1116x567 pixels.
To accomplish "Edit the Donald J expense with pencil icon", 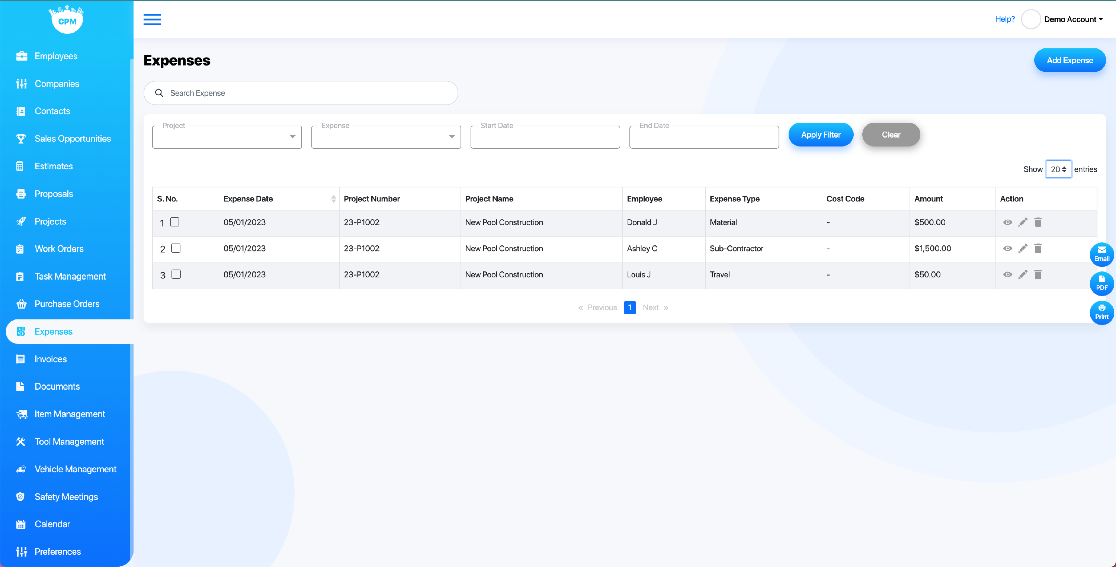I will point(1023,222).
